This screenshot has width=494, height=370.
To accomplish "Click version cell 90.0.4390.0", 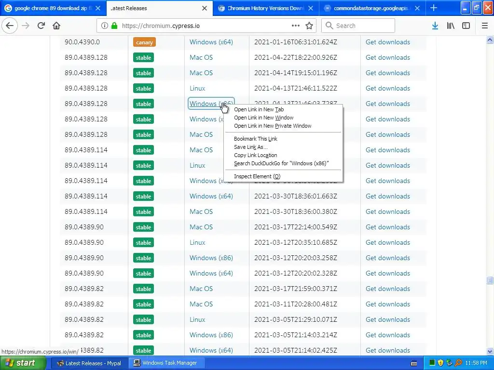I will click(82, 42).
